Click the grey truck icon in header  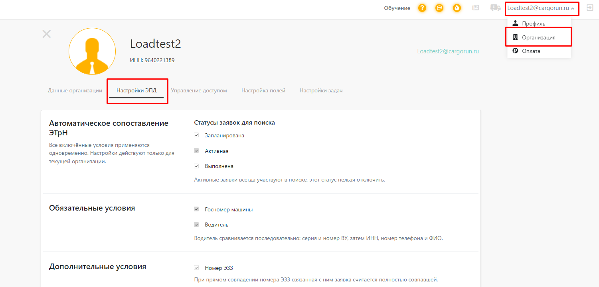[x=495, y=8]
